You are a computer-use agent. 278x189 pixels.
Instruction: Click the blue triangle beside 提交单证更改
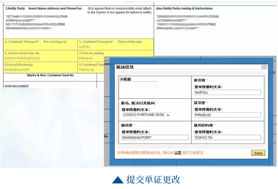point(118,180)
